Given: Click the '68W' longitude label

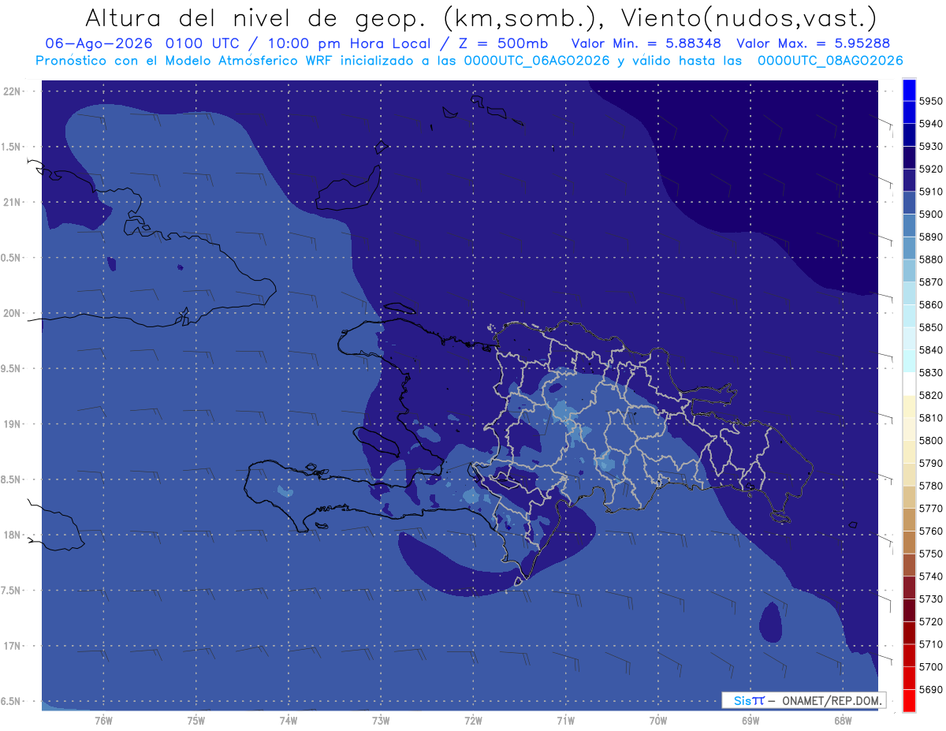Looking at the screenshot, I should [x=842, y=721].
